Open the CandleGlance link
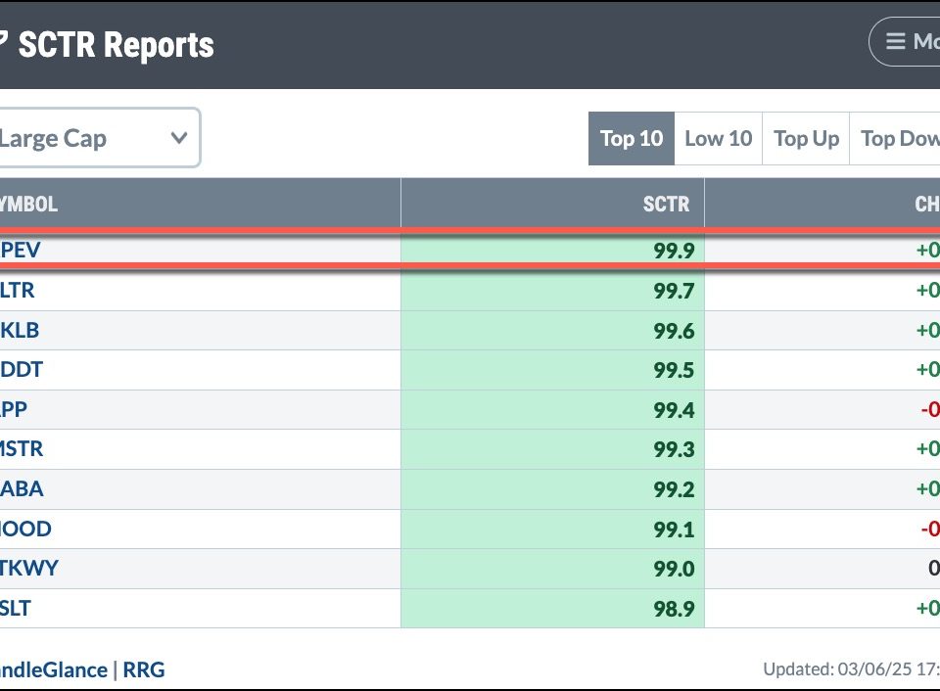 pos(54,669)
